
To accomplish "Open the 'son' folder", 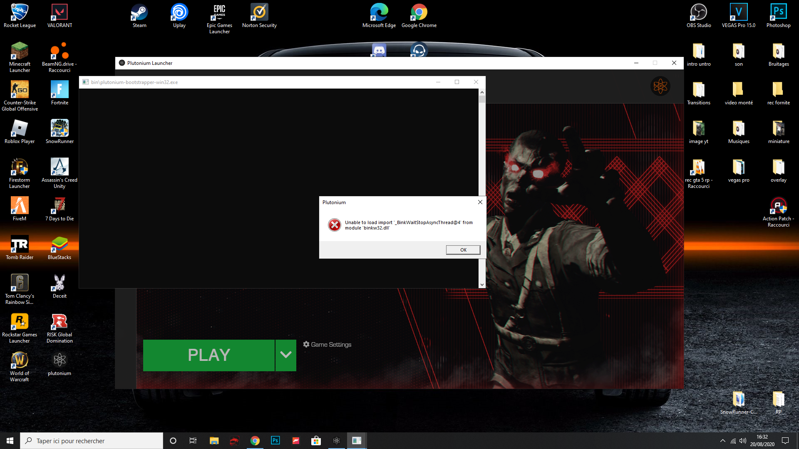I will click(739, 54).
